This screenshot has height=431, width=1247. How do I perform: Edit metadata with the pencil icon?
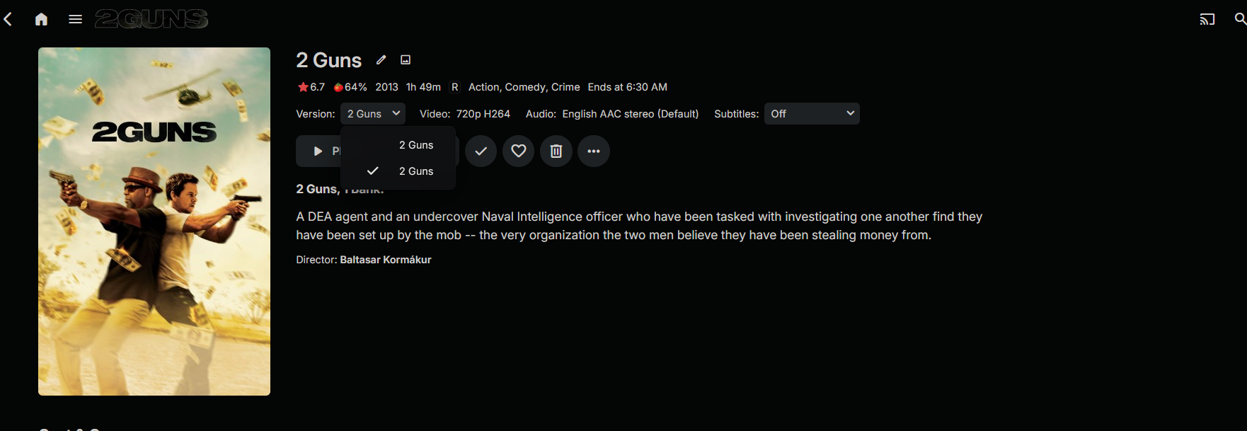click(381, 60)
